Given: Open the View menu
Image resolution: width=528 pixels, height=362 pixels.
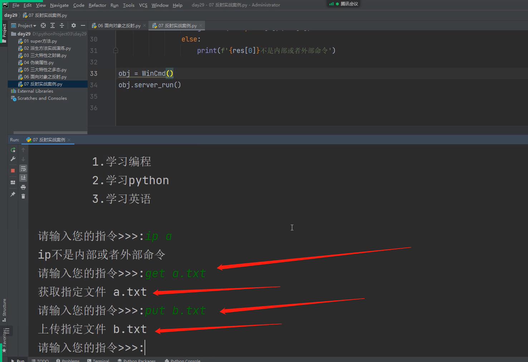Looking at the screenshot, I should pyautogui.click(x=41, y=5).
